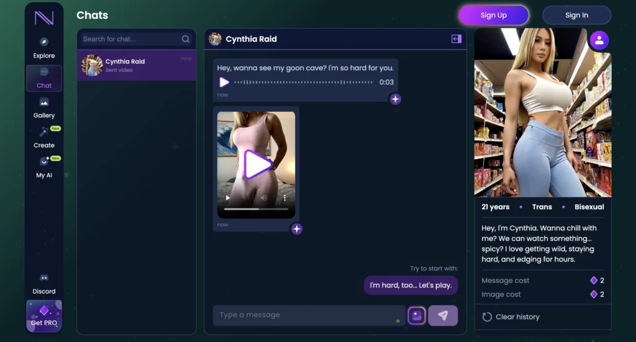Viewport: 636px width, 342px height.
Task: Click the Sign Up button
Action: pos(493,15)
